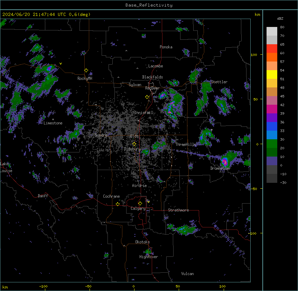Select the purple swatch in dBZ legend

pos(272,118)
